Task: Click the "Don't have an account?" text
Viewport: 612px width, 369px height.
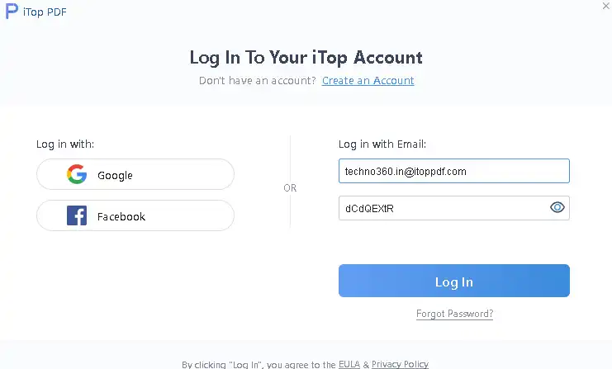Action: tap(258, 81)
